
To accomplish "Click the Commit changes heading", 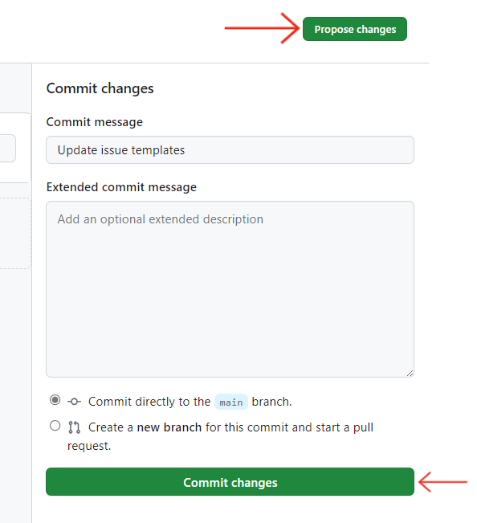I will [100, 88].
